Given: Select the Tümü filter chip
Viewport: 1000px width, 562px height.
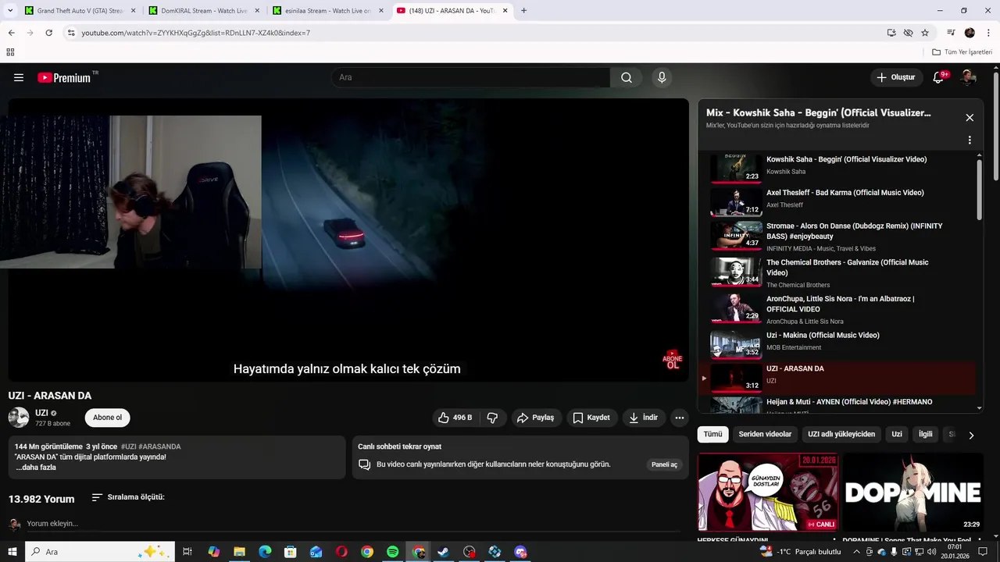Looking at the screenshot, I should (712, 434).
